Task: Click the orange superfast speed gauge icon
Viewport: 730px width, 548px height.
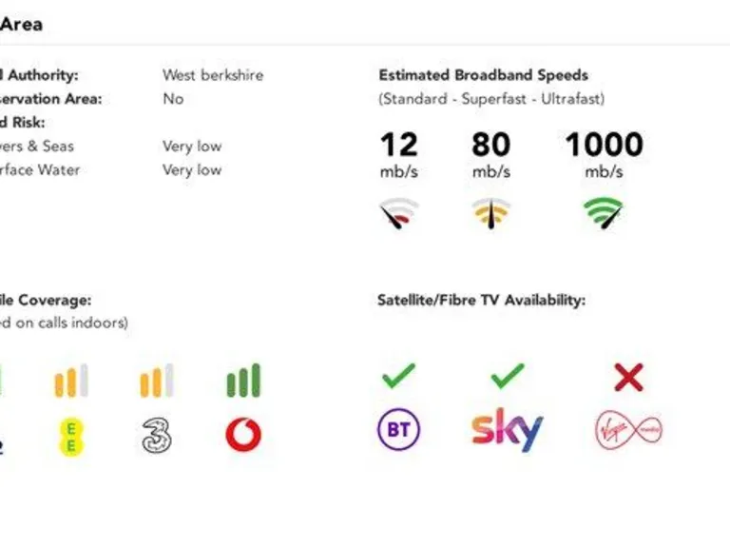Action: pyautogui.click(x=491, y=213)
